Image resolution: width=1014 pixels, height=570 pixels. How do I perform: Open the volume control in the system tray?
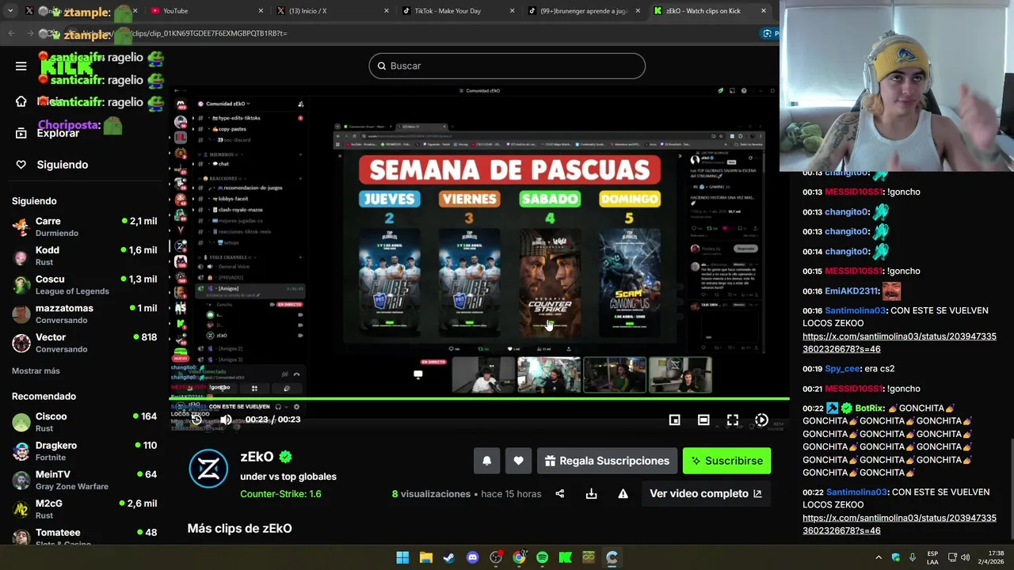point(965,557)
